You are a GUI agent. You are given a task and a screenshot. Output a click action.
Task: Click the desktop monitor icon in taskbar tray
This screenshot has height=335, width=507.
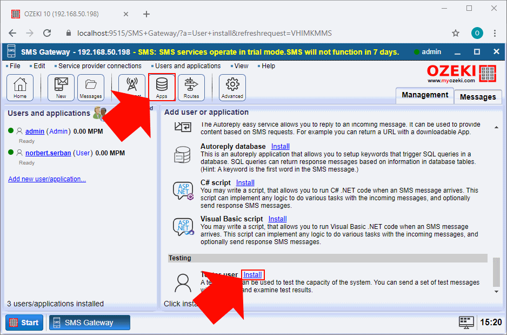point(466,323)
